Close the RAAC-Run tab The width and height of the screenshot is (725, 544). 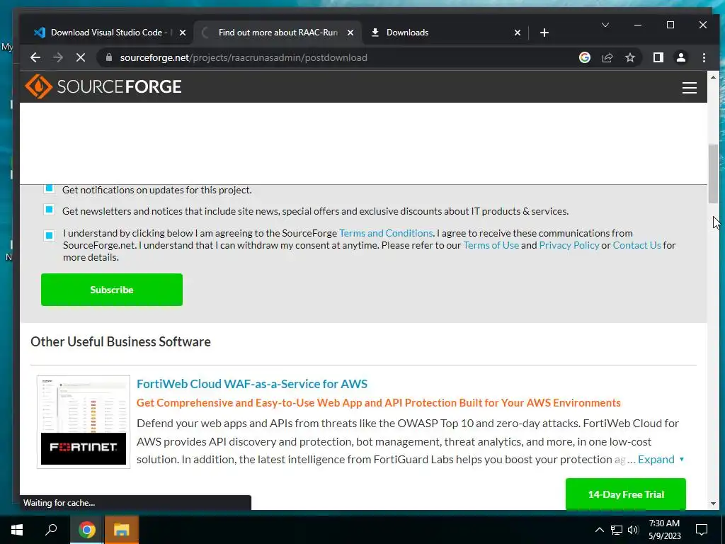click(x=350, y=33)
